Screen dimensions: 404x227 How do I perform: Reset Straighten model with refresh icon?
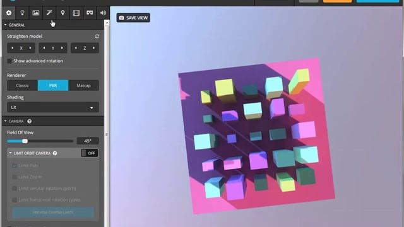[97, 37]
